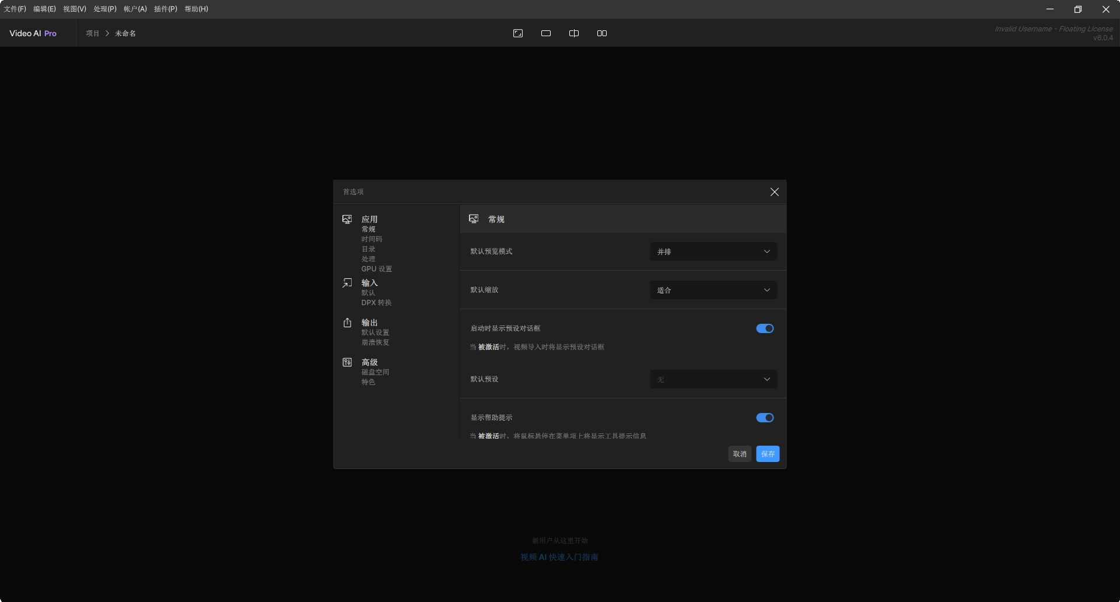Open the 插件(P) menu
Viewport: 1120px width, 602px height.
[166, 9]
